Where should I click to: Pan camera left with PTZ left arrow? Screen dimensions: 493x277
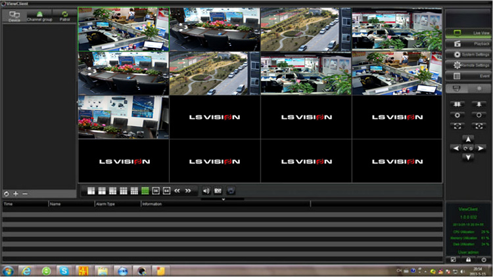(456, 148)
